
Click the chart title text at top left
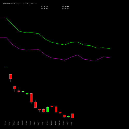pyautogui.click(x=20, y=4)
